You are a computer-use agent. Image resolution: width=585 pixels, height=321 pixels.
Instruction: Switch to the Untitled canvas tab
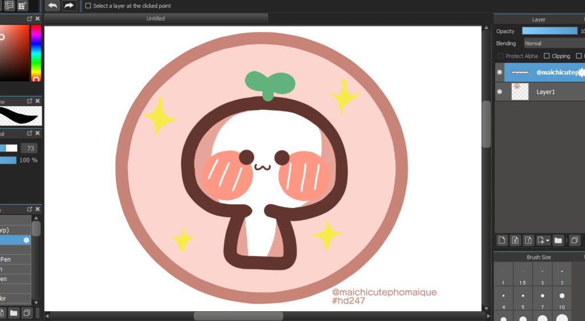pos(155,18)
